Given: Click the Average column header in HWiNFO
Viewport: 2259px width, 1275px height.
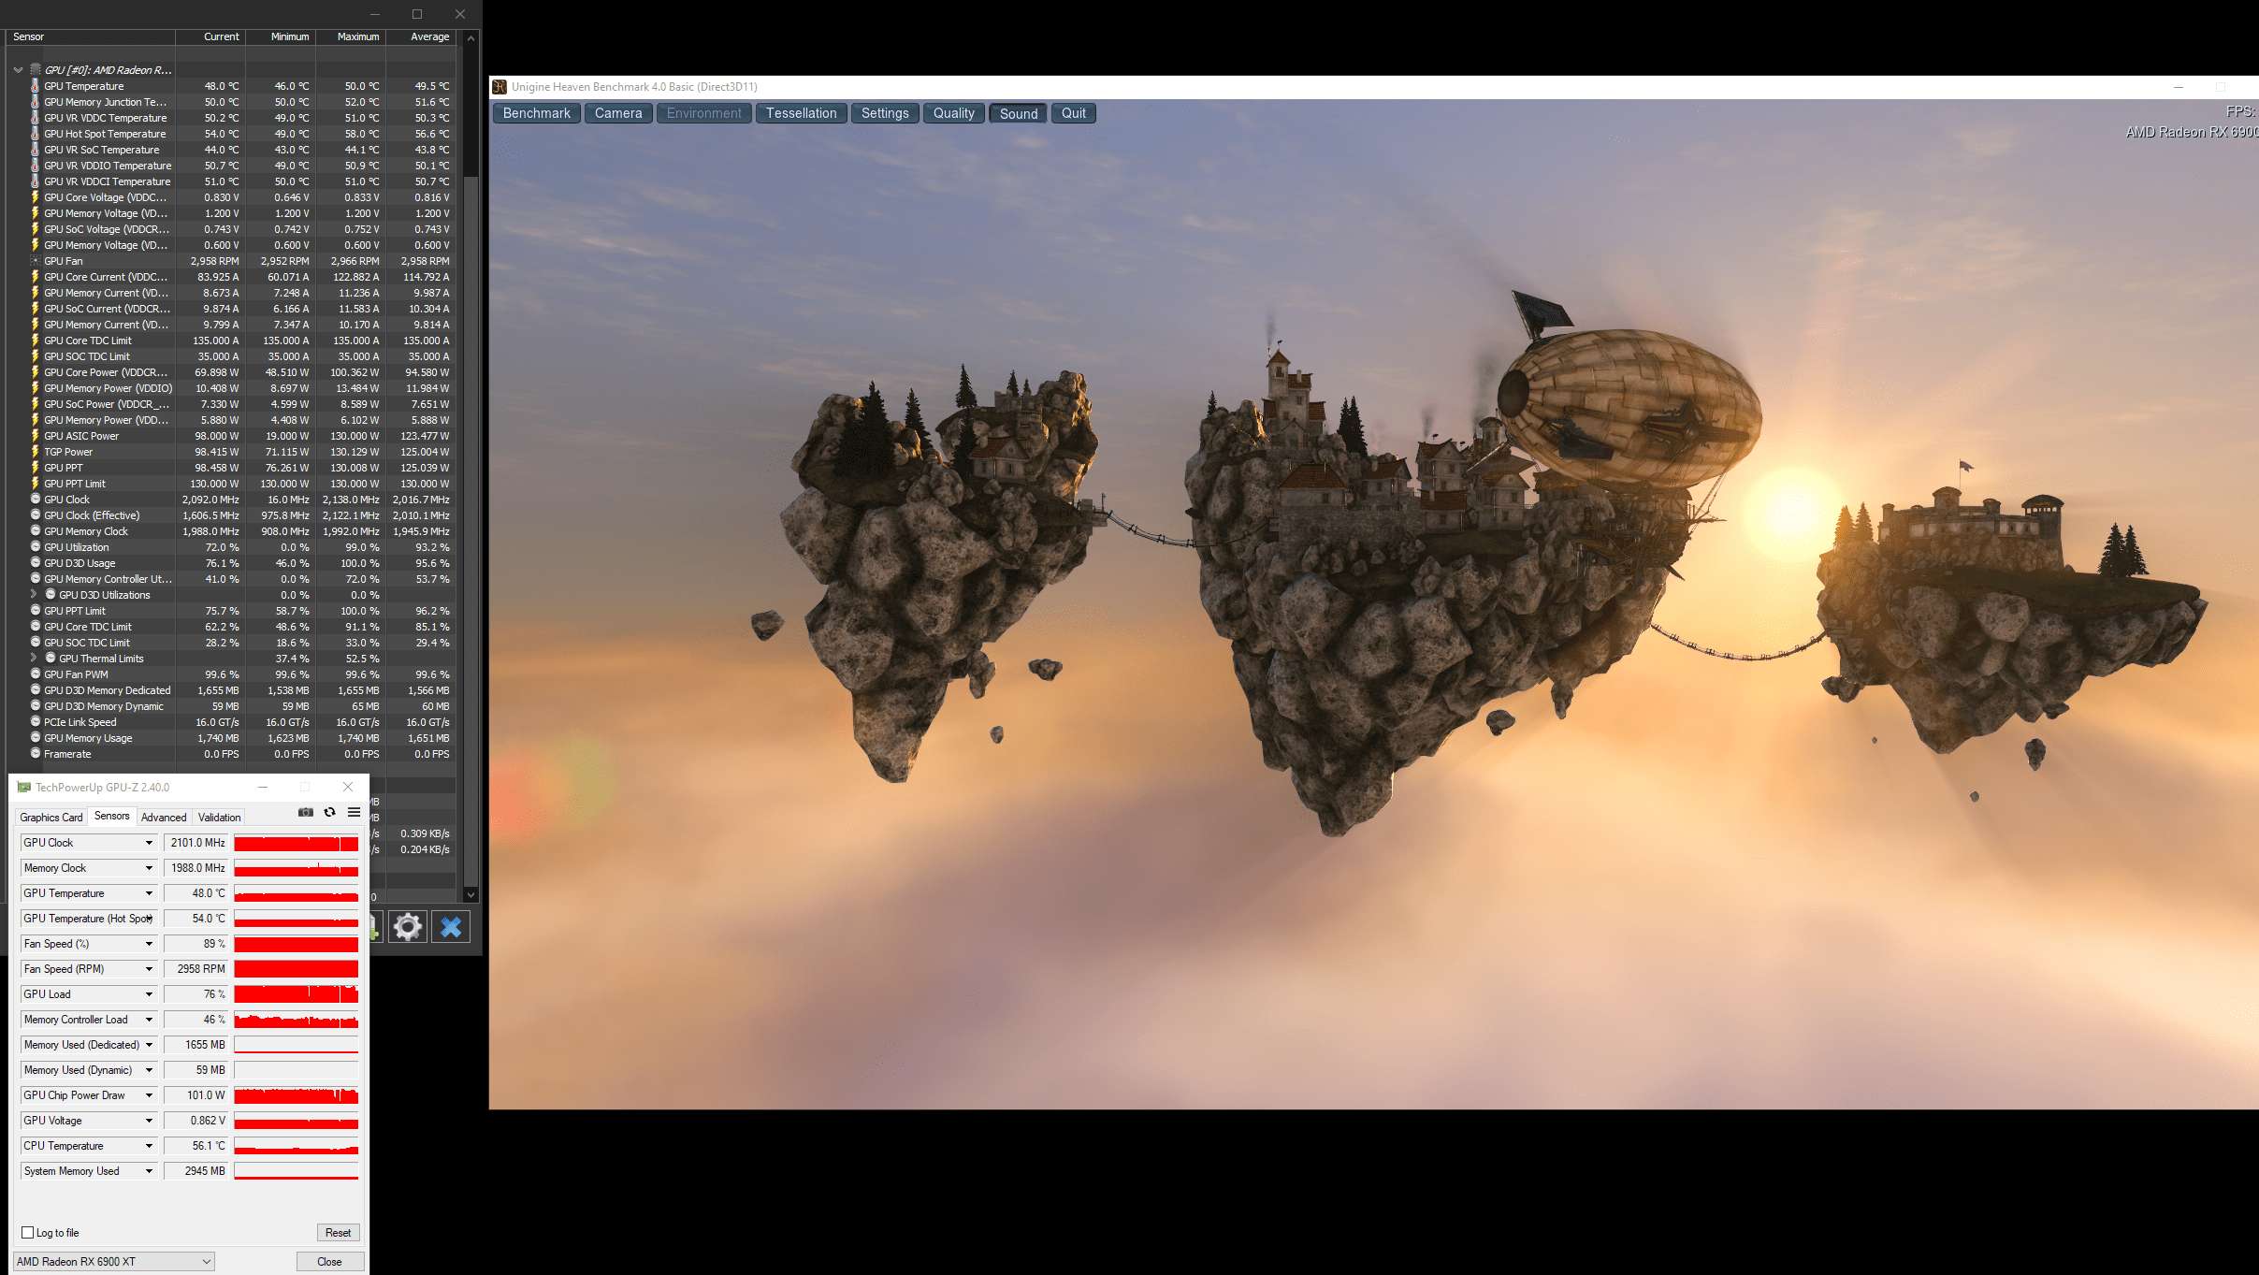Looking at the screenshot, I should 421,37.
